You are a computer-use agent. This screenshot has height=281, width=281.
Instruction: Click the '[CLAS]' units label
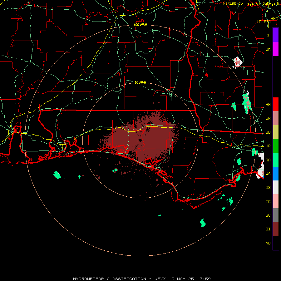pyautogui.click(x=264, y=22)
